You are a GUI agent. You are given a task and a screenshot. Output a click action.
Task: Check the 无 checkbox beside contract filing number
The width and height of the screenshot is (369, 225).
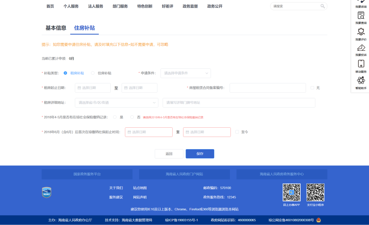click(x=312, y=87)
